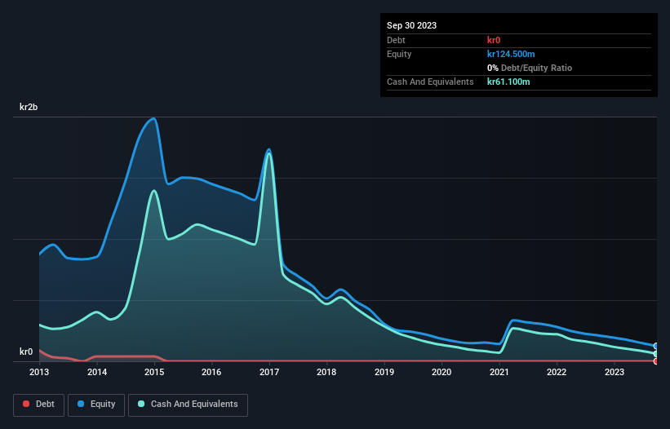Click the teal Cash endpoint marker
670x429 pixels.
pos(656,354)
